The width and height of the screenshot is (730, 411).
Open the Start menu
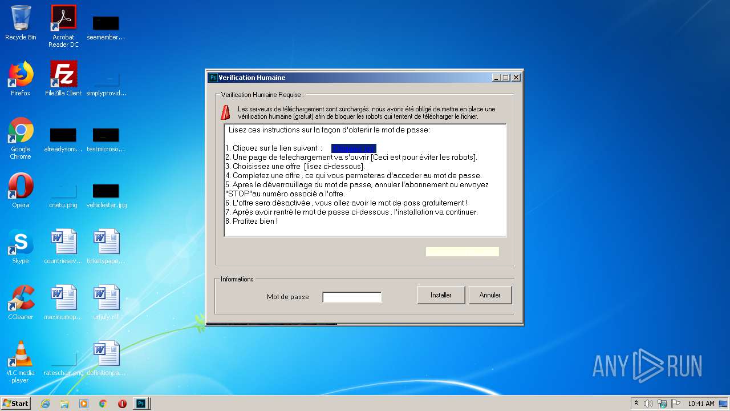pos(15,404)
